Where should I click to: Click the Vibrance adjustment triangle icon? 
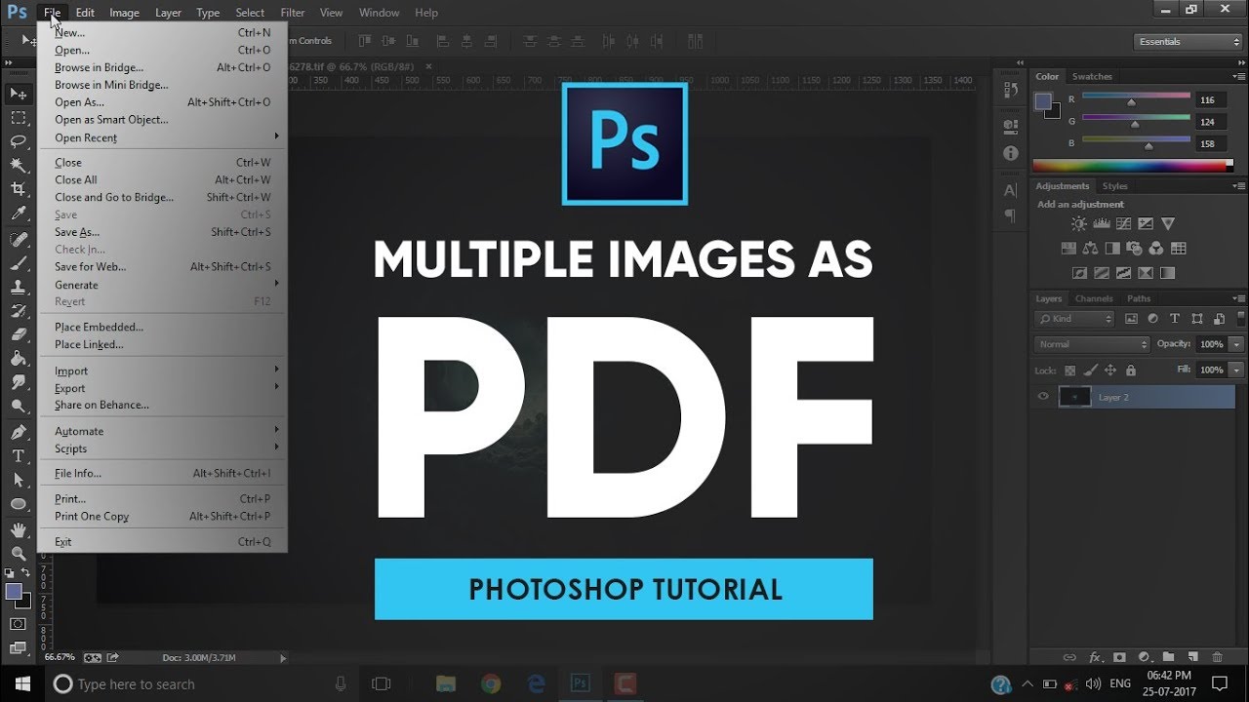tap(1168, 224)
